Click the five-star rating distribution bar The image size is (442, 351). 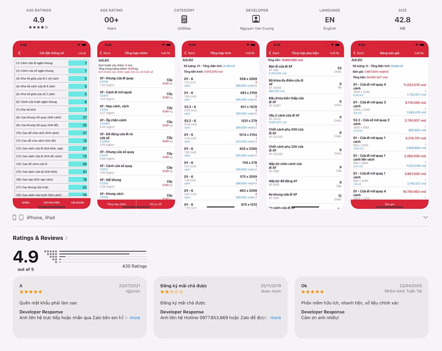(103, 251)
